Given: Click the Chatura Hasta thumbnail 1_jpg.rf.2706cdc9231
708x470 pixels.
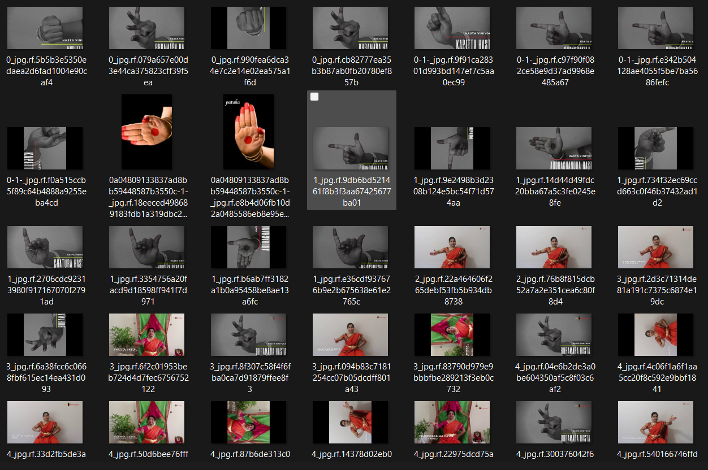Looking at the screenshot, I should click(x=45, y=247).
